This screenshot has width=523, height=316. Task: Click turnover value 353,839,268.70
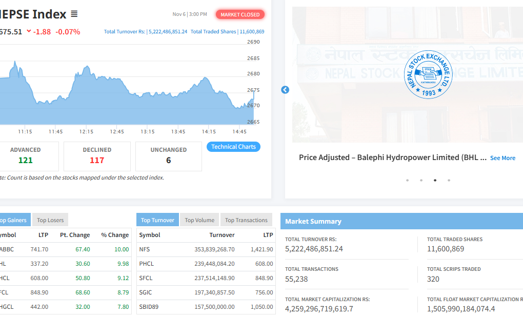coord(214,249)
